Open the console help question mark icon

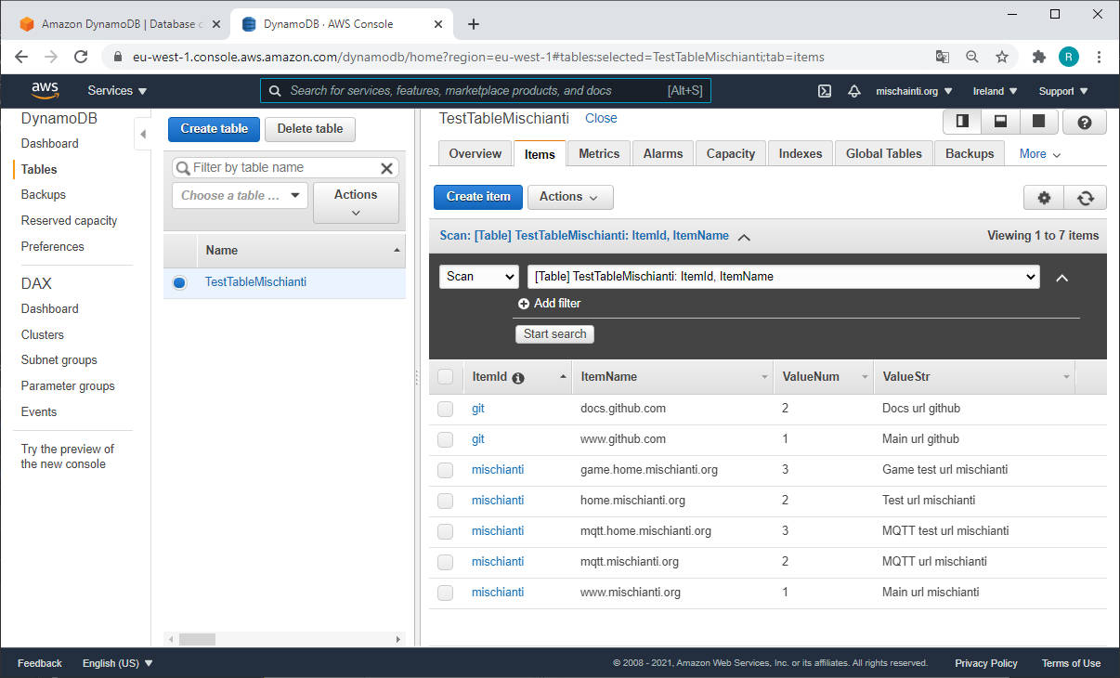(x=1084, y=121)
